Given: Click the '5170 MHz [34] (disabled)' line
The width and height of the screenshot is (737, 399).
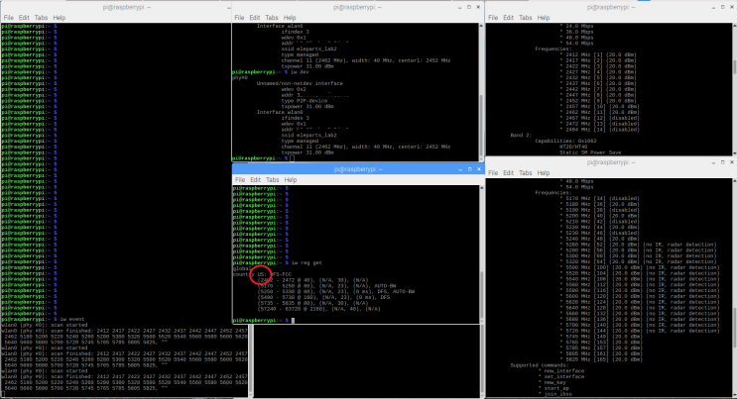Looking at the screenshot, I should point(600,199).
